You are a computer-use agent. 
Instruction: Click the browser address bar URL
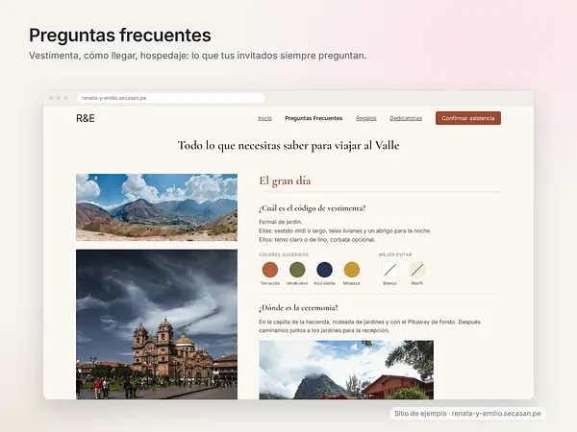(x=170, y=98)
